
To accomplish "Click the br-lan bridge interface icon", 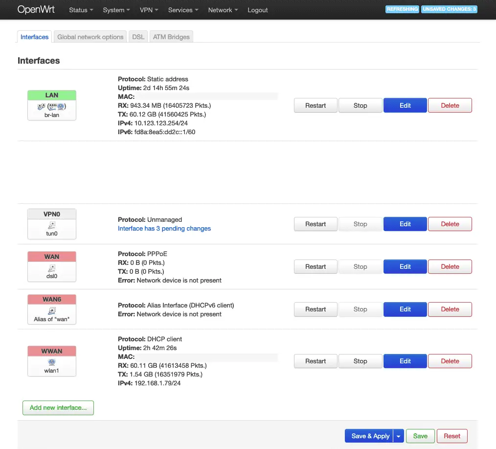I will click(51, 105).
